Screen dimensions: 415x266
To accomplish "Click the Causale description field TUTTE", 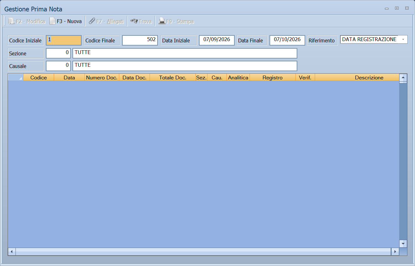I will 185,66.
